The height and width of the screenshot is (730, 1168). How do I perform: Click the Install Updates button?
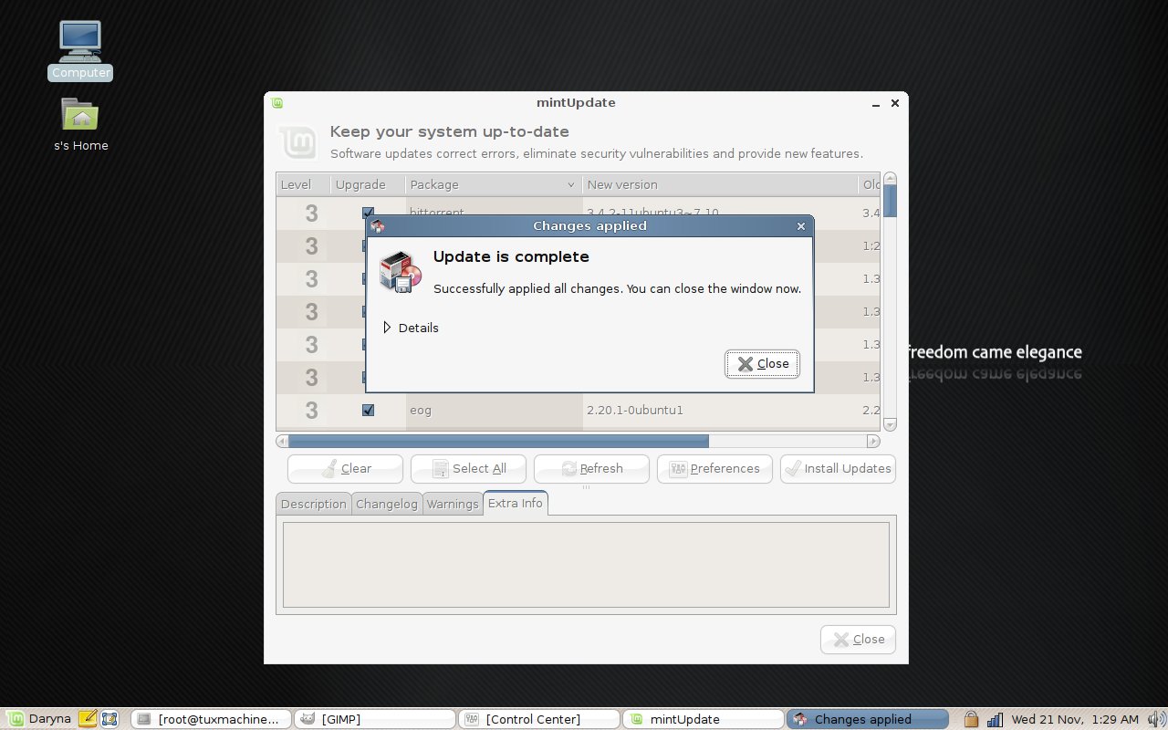click(x=838, y=469)
